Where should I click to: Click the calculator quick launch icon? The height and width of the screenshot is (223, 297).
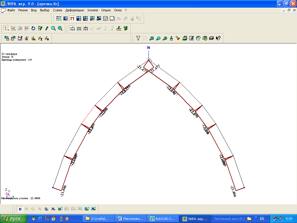tap(61, 219)
